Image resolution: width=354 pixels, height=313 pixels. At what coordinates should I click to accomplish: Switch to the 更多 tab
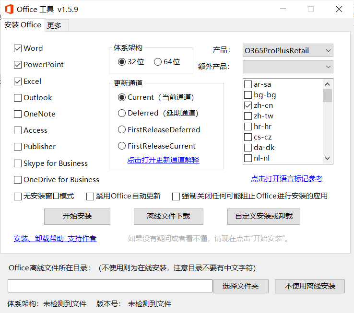54,26
